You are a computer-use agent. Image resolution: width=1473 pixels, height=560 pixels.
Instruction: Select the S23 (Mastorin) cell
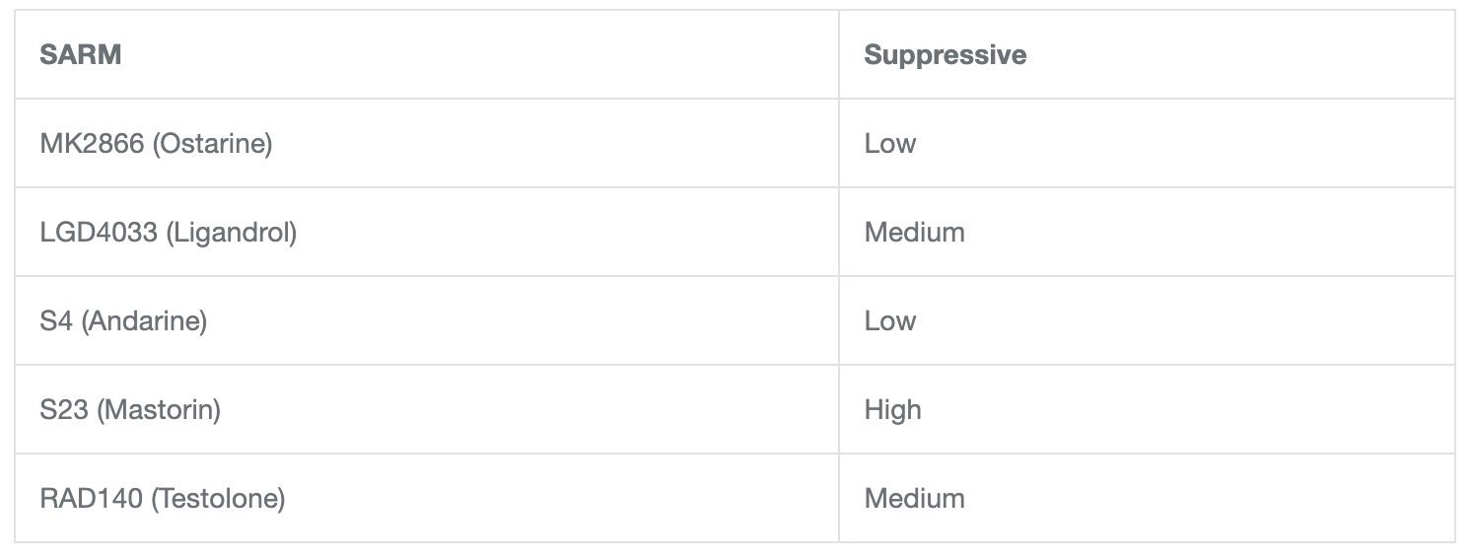click(x=427, y=409)
